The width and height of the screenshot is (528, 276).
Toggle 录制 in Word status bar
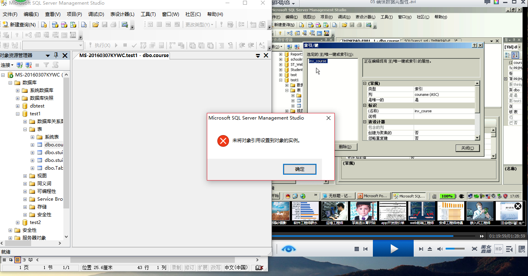(176, 267)
